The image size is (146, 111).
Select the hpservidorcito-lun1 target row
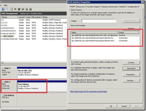[x=105, y=41]
